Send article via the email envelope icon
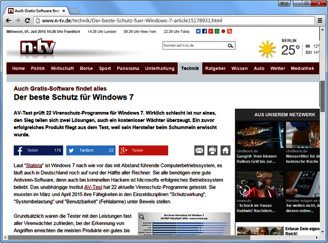This screenshot has height=243, width=328. (199, 150)
